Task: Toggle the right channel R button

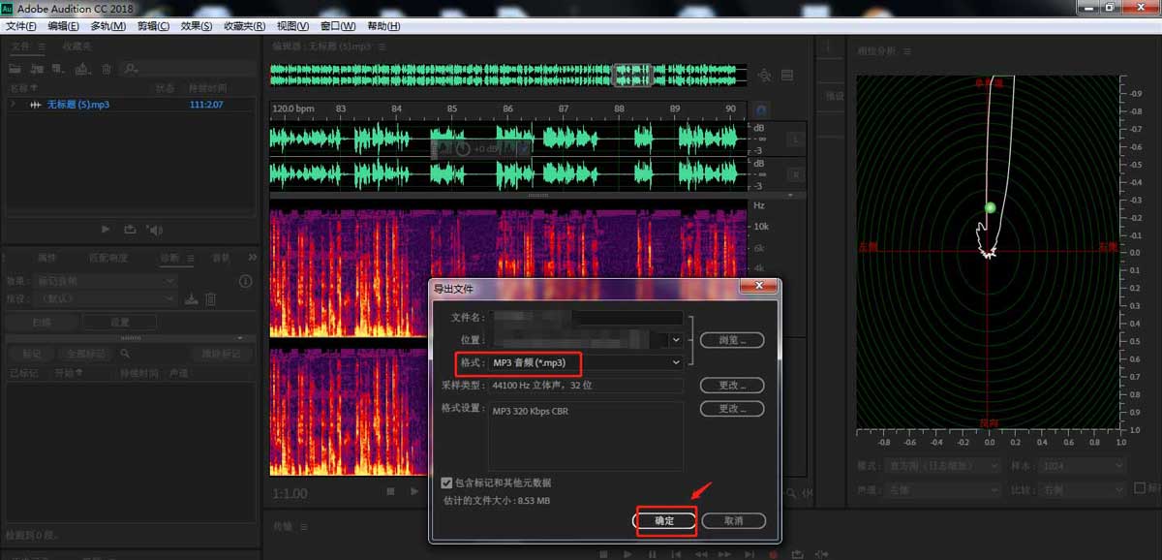Action: coord(795,175)
